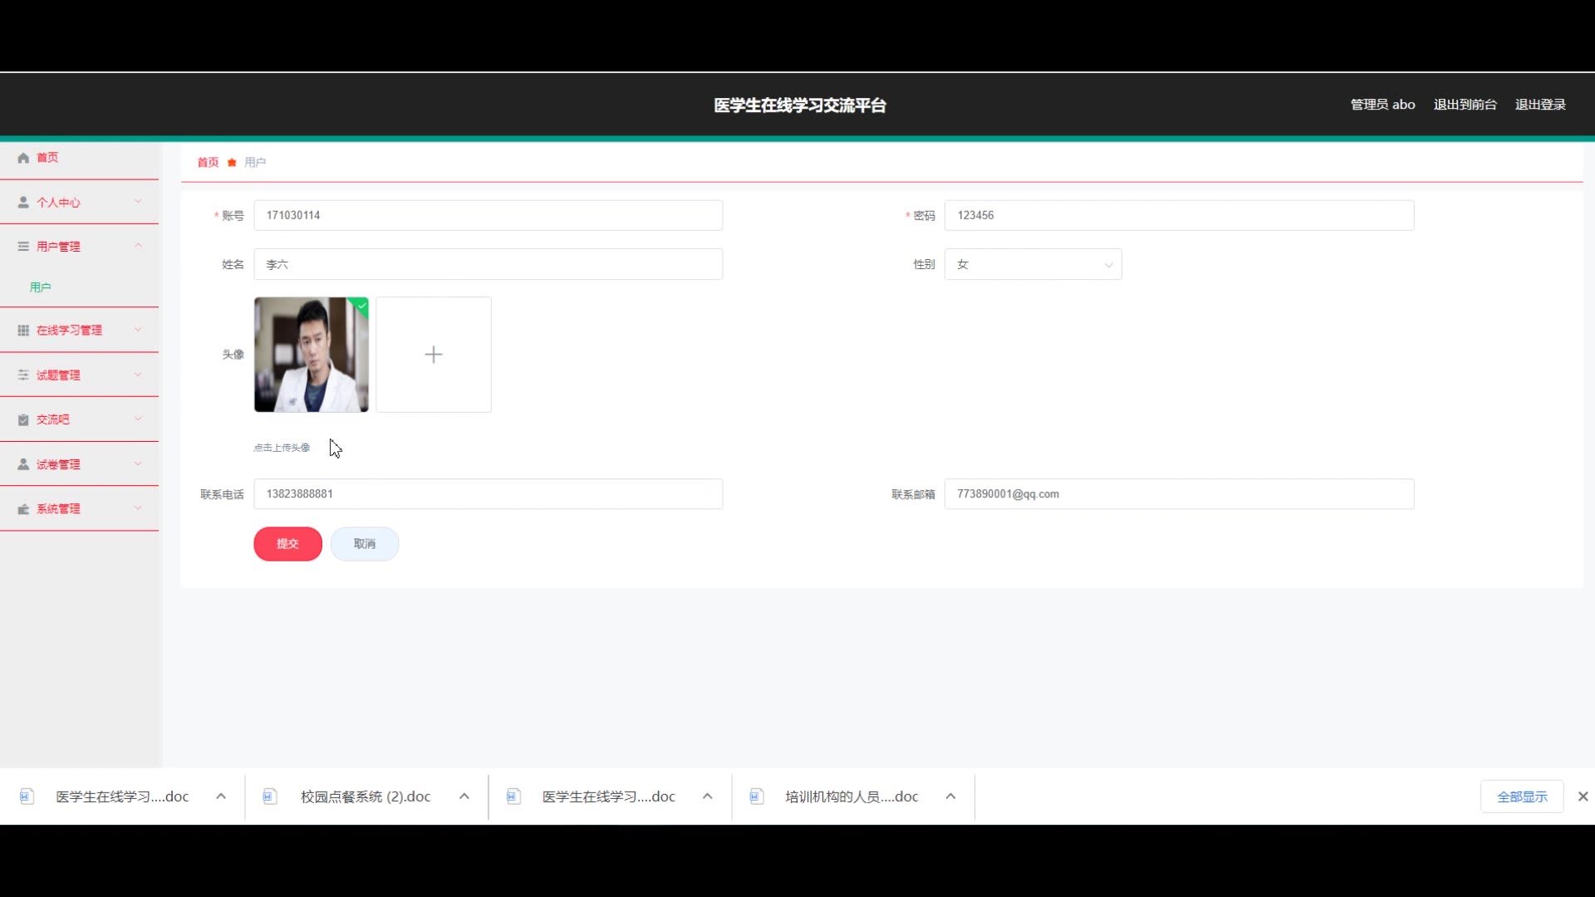Open the 性别 gender dropdown

pos(1033,264)
